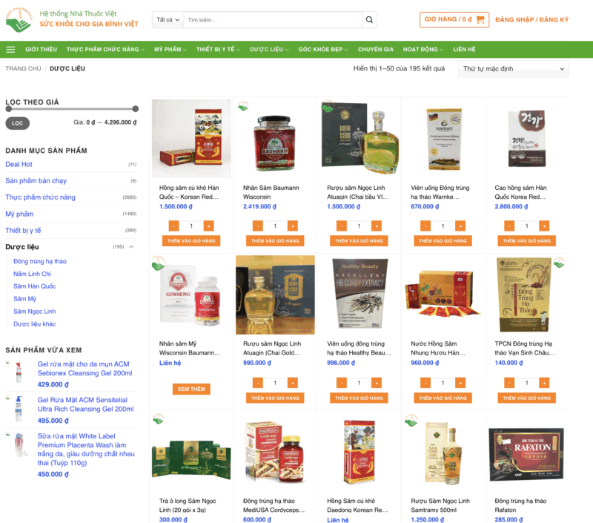Click the Tìm kiếm search field

[273, 20]
